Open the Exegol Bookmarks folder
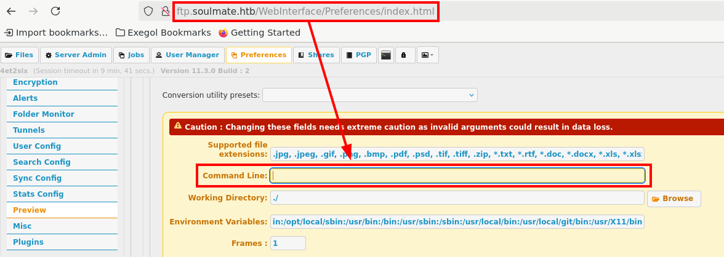The image size is (724, 257). click(163, 33)
